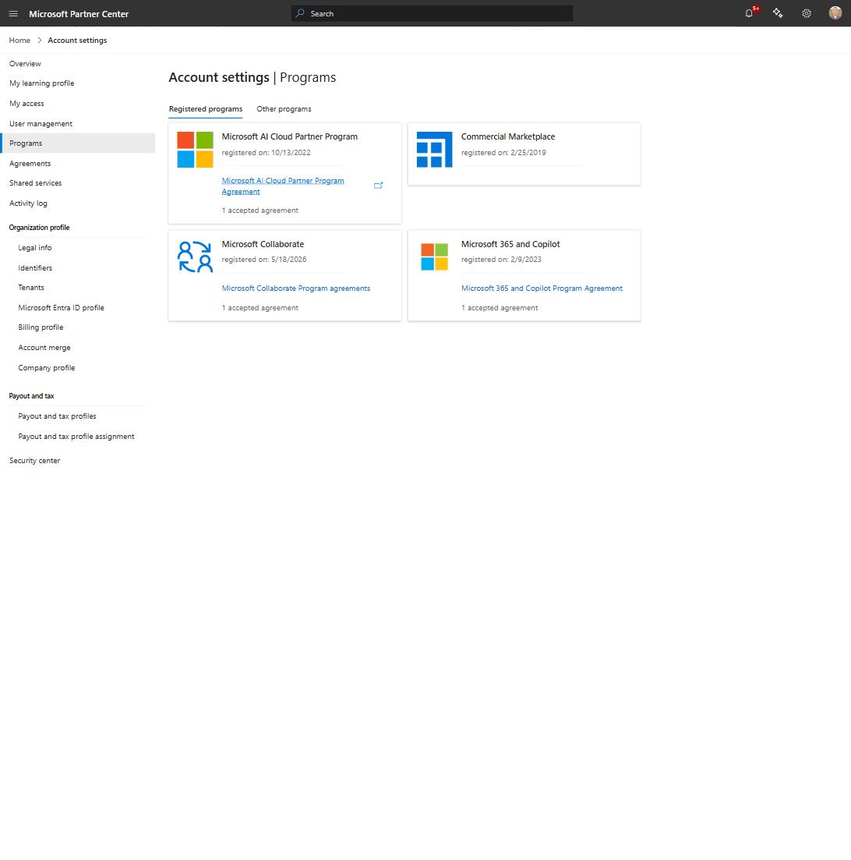The width and height of the screenshot is (851, 860).
Task: Open Agreements in the sidebar
Action: [x=30, y=164]
